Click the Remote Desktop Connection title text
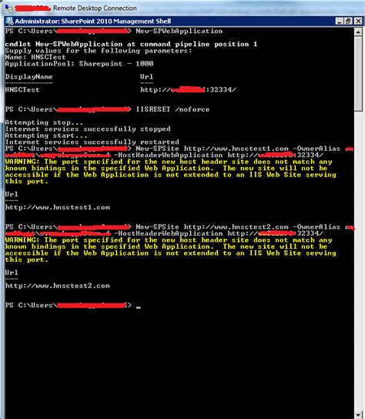The width and height of the screenshot is (365, 419). click(x=95, y=8)
